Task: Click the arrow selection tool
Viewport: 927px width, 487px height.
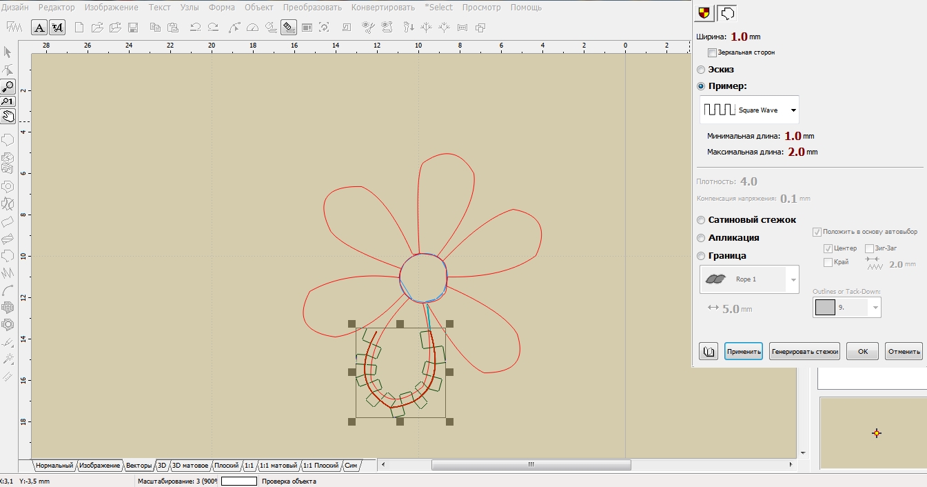Action: pyautogui.click(x=8, y=52)
